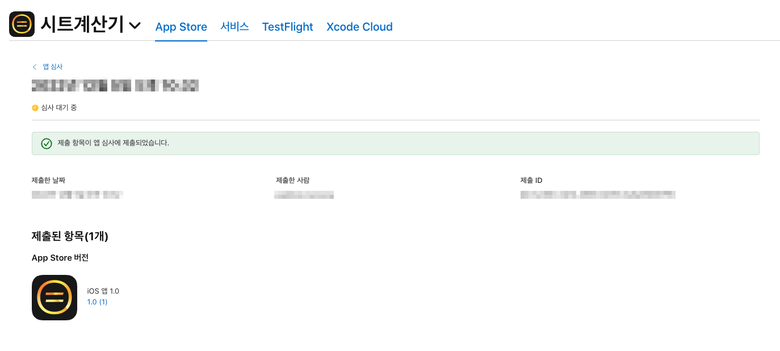This screenshot has width=780, height=351.
Task: Click the 제출된 항목(1개) heading
Action: click(70, 236)
